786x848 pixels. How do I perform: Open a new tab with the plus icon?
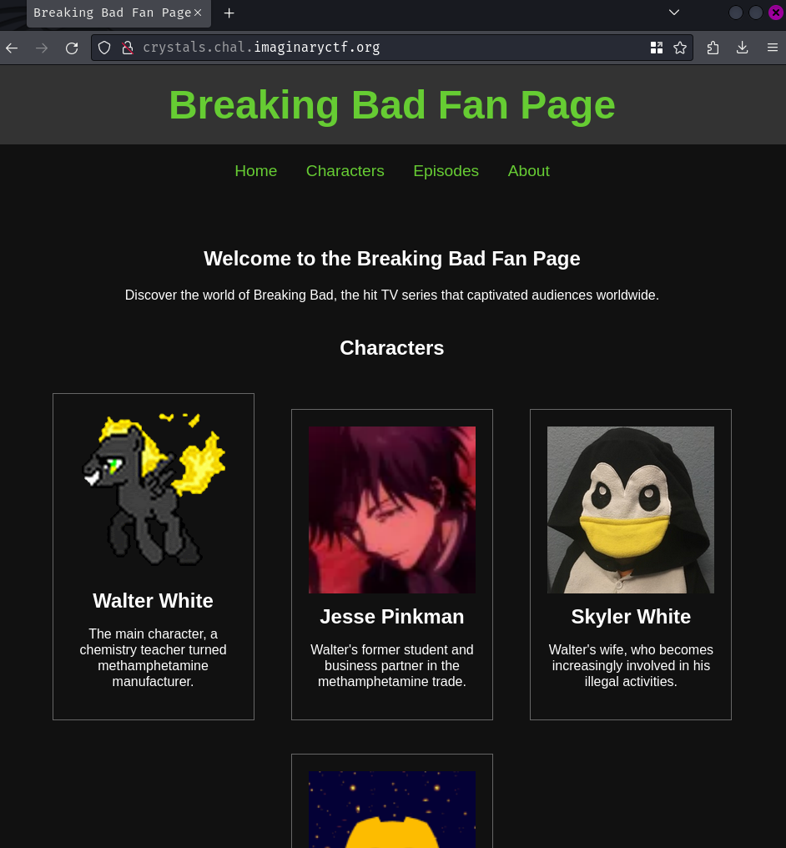pos(229,13)
